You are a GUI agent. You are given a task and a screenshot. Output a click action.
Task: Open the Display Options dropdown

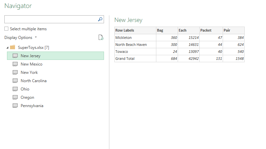click(21, 38)
